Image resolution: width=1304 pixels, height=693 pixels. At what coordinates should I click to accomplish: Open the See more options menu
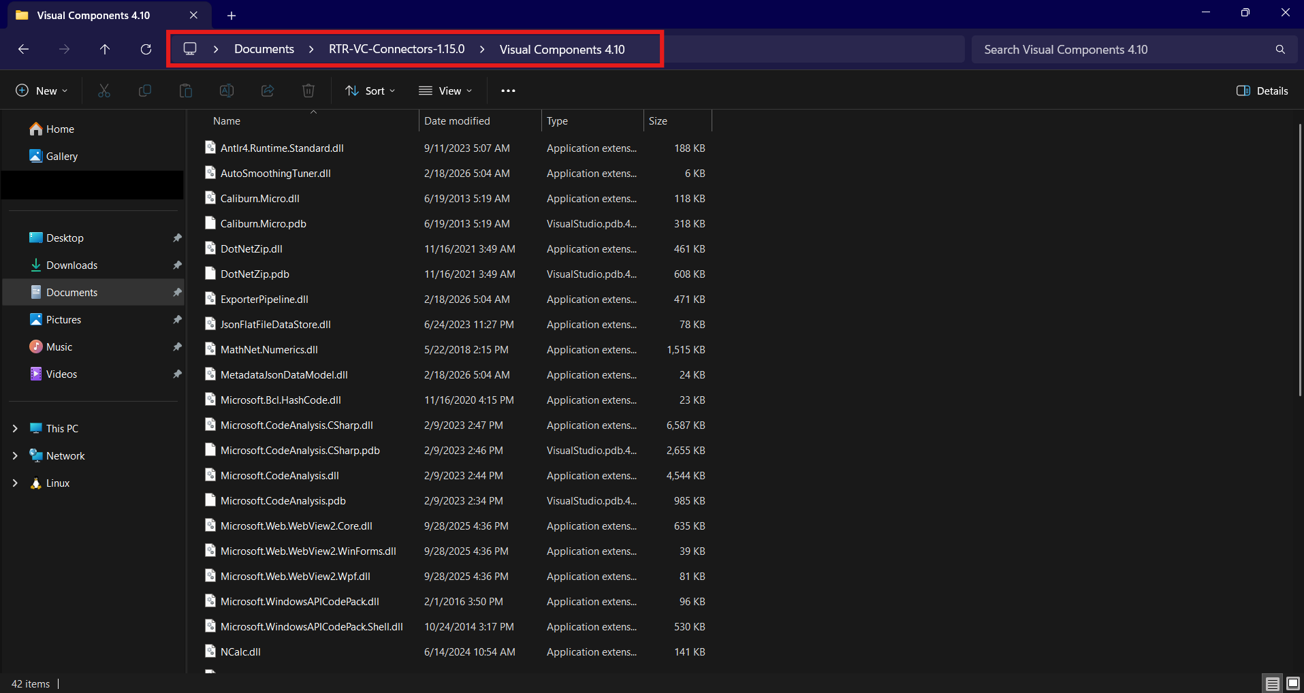click(x=508, y=91)
